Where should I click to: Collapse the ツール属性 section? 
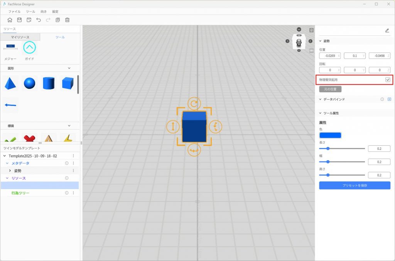tap(320, 113)
